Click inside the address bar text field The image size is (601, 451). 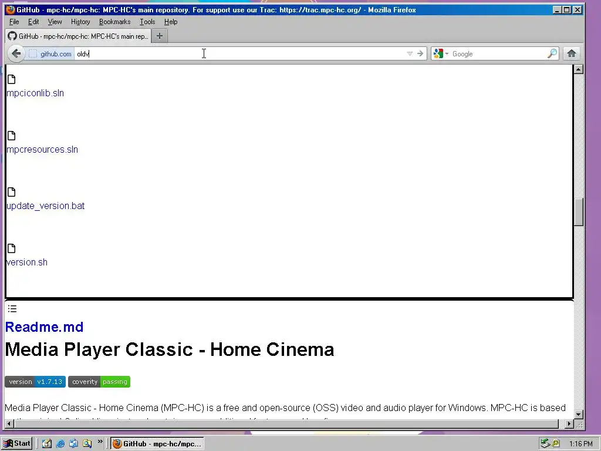(x=239, y=54)
